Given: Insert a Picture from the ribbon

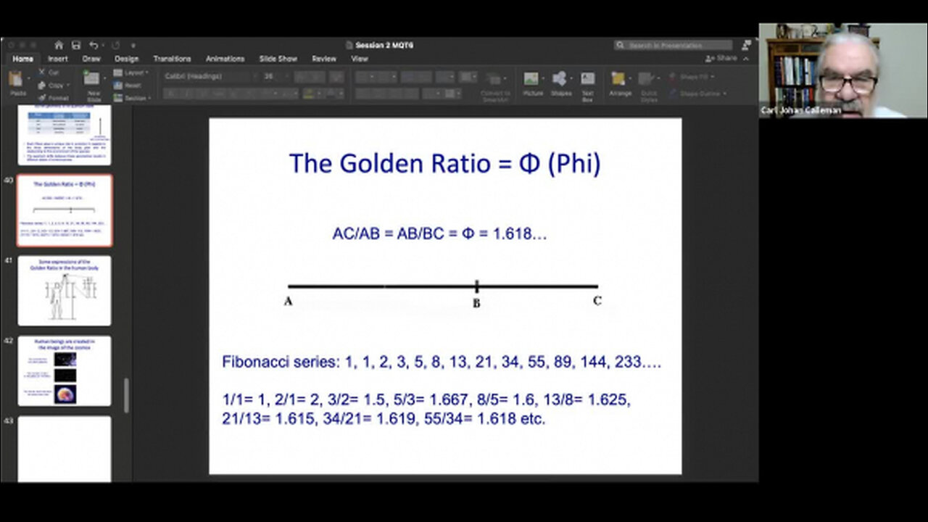Looking at the screenshot, I should [532, 85].
